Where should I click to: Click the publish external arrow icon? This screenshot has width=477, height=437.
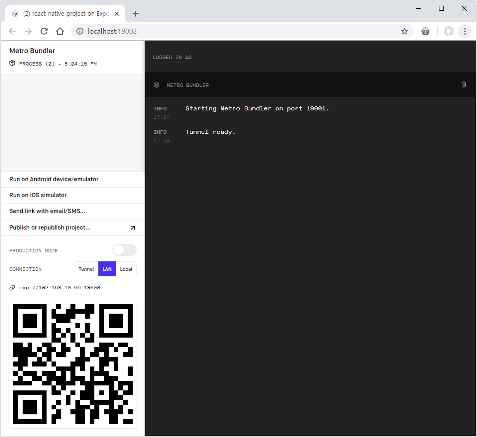tap(133, 228)
